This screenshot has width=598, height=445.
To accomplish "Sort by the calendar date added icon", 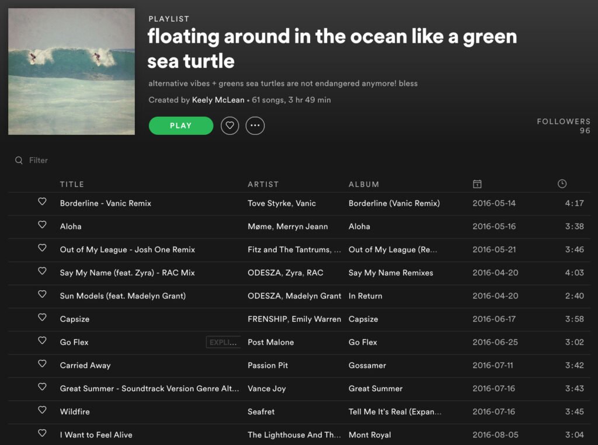I will (477, 185).
